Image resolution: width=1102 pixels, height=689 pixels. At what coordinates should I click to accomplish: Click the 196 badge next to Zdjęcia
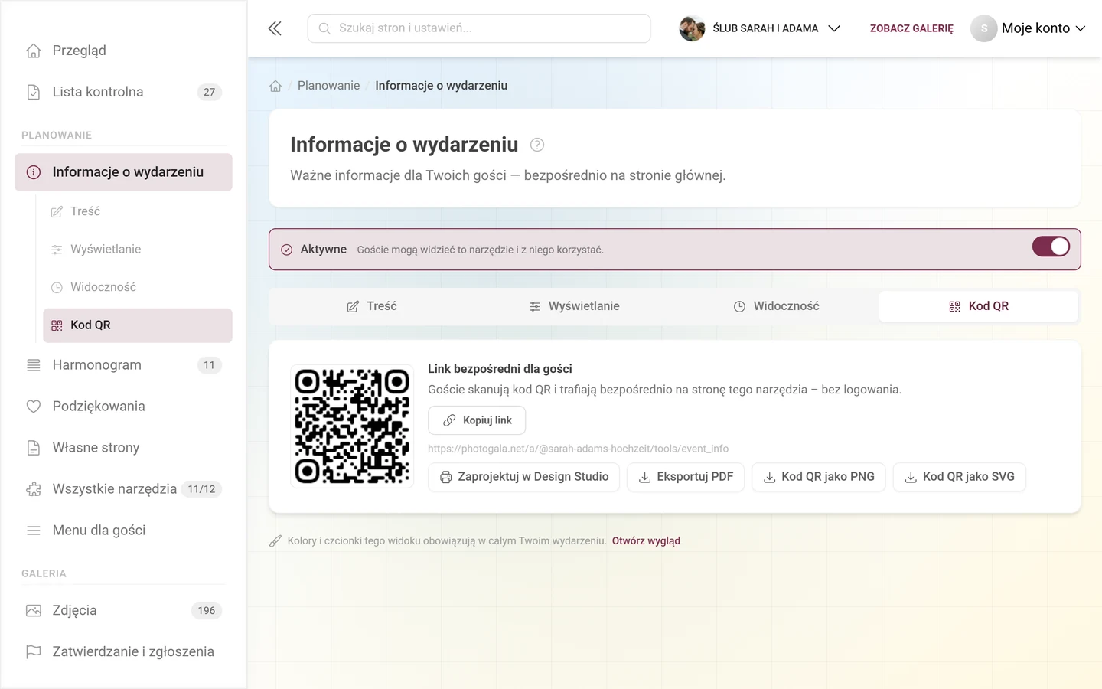click(x=207, y=610)
